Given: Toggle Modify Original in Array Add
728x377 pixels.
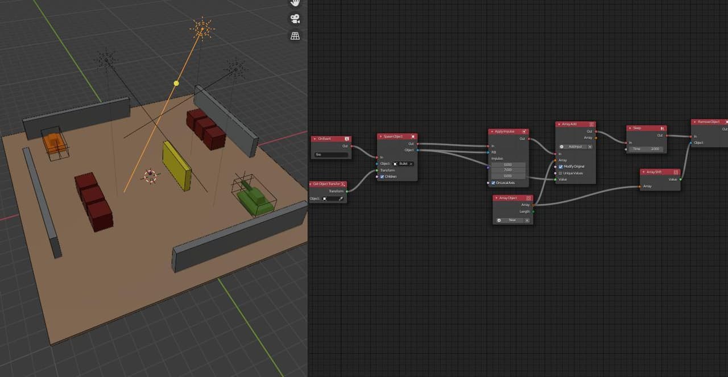Looking at the screenshot, I should pyautogui.click(x=561, y=167).
